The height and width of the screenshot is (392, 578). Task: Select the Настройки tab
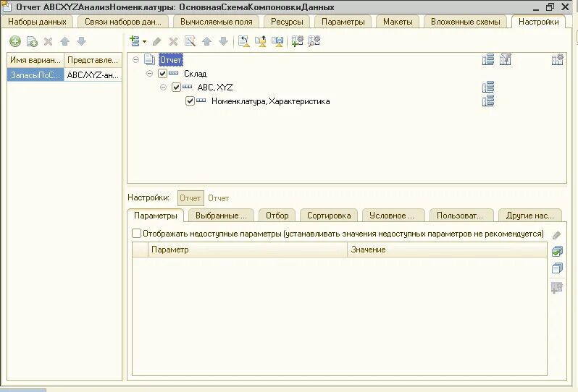pyautogui.click(x=539, y=22)
